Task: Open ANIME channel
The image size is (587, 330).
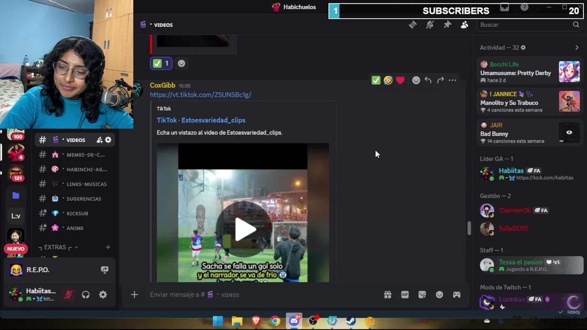Action: [76, 228]
